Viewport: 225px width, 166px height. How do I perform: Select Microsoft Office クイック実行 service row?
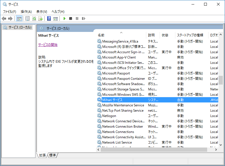coord(157,68)
